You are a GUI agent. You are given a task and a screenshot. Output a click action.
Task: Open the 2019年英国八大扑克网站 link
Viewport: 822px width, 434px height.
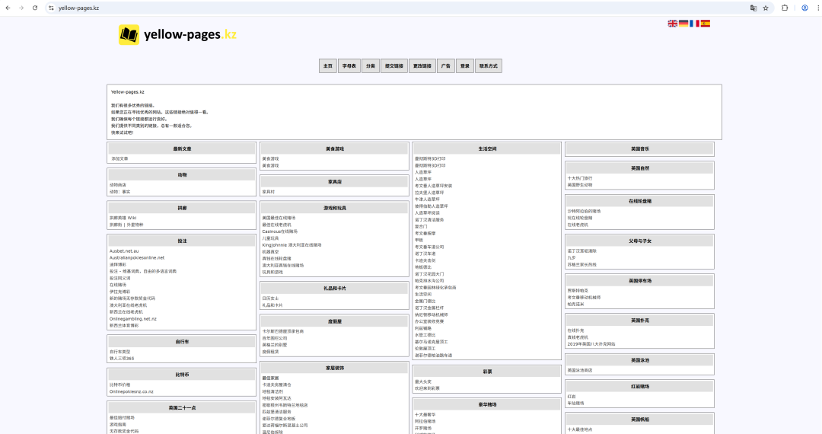coord(591,344)
